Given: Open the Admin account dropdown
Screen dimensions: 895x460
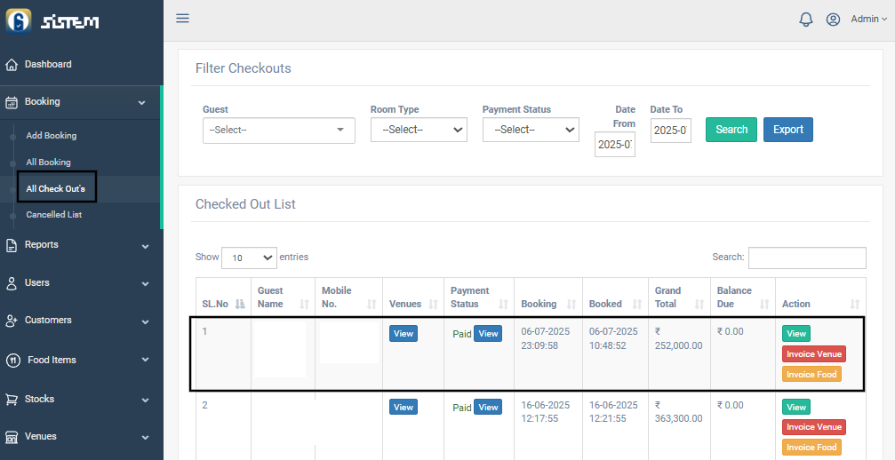Looking at the screenshot, I should (x=868, y=20).
